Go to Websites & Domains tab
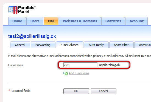 pos(80,21)
